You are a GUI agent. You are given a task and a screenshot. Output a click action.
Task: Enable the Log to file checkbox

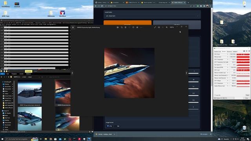click(215, 95)
